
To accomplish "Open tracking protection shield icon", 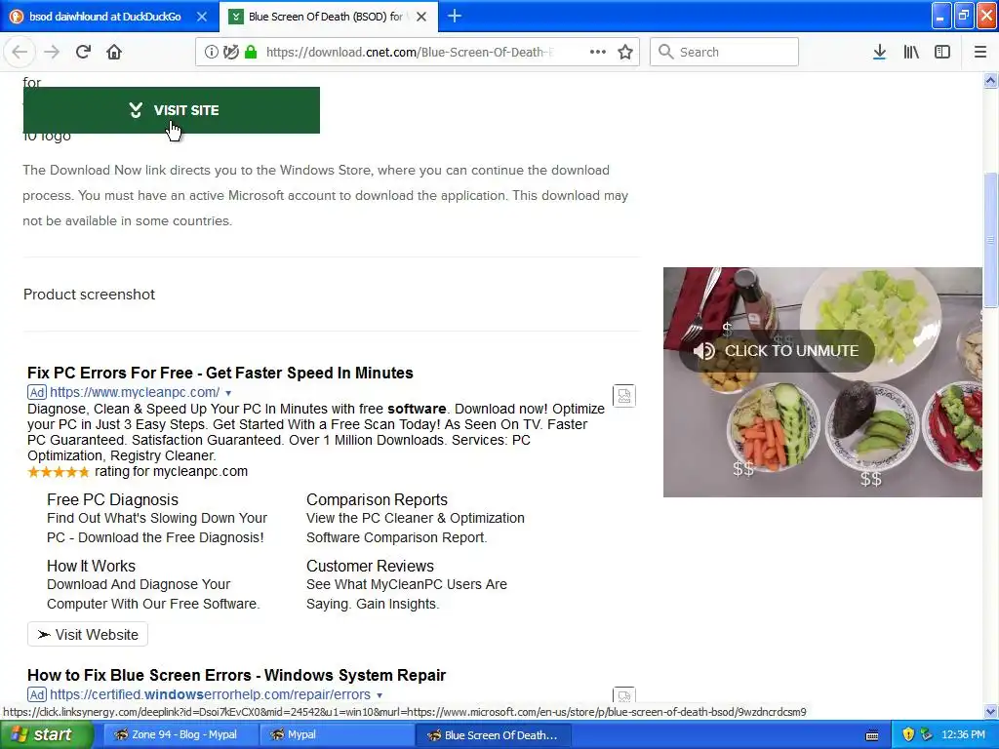I will pyautogui.click(x=230, y=52).
